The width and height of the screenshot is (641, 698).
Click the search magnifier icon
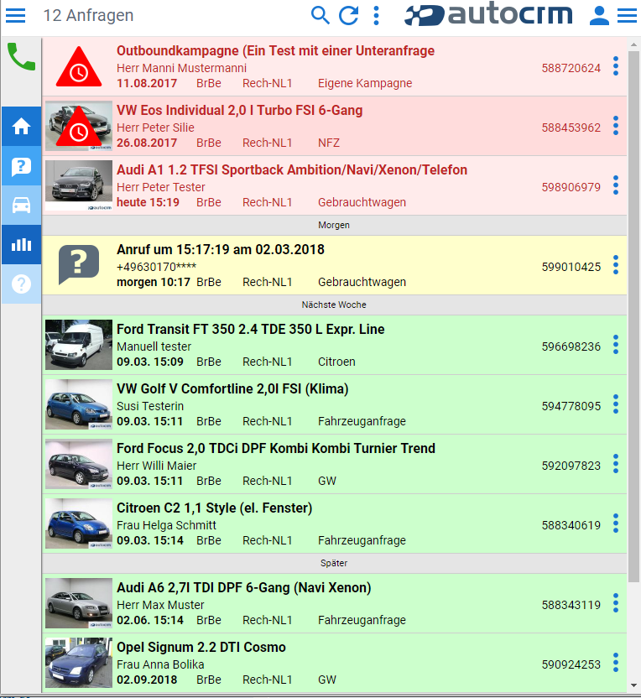(320, 15)
